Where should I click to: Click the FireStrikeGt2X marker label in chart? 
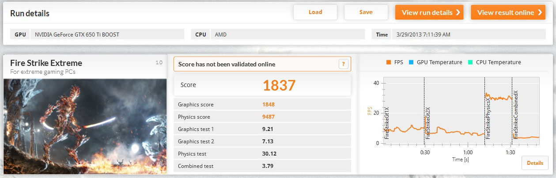point(428,123)
